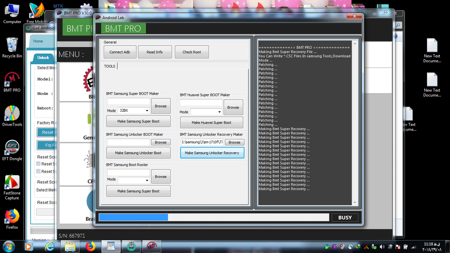The image size is (450, 253).
Task: Open the Action Center flag tray icon
Action: [x=398, y=246]
